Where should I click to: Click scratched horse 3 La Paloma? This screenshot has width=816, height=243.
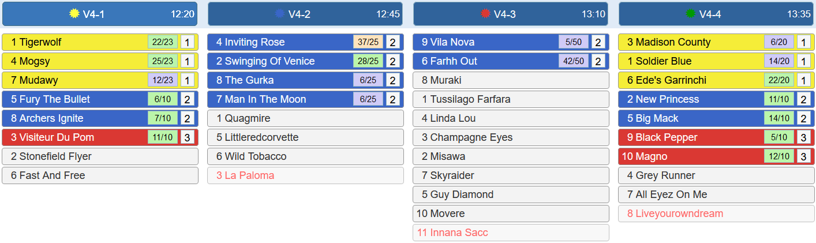[x=305, y=175]
